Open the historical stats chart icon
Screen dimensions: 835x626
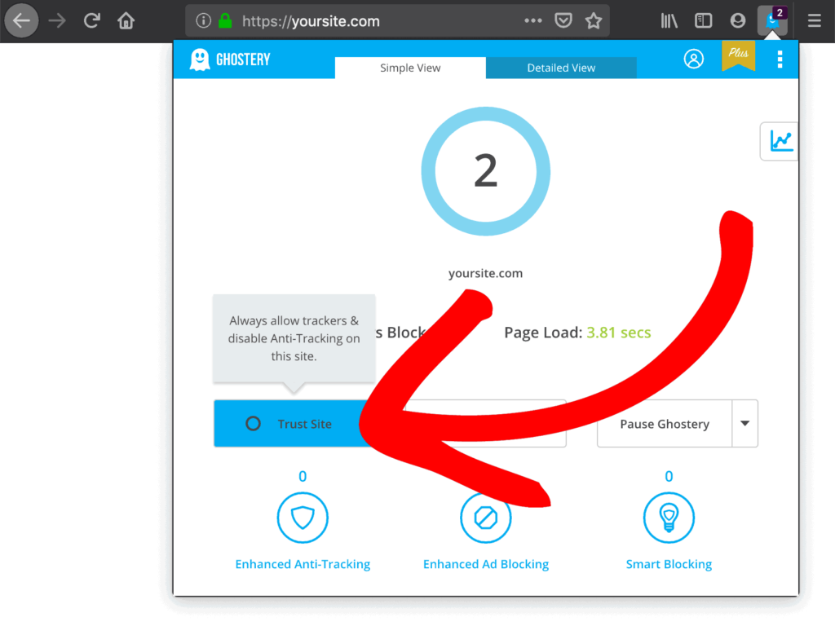tap(780, 140)
